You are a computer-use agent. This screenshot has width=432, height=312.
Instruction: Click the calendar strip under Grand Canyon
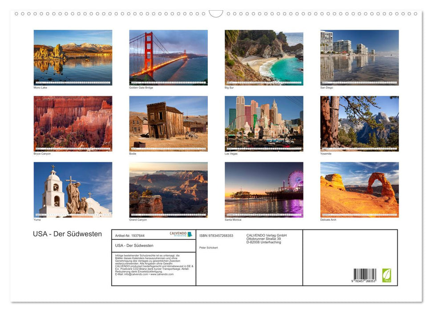(168, 213)
